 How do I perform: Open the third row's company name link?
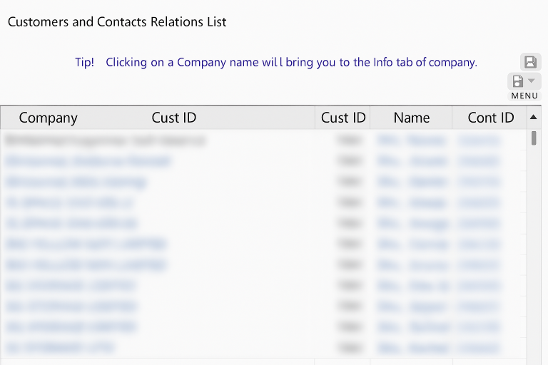[75, 182]
